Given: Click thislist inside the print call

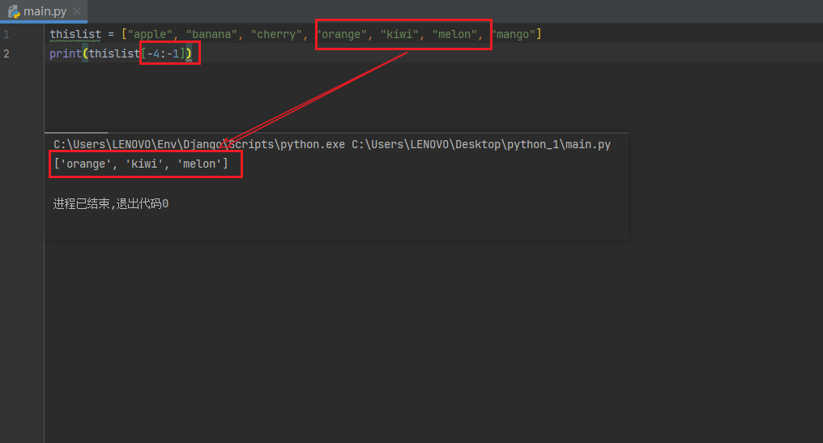Looking at the screenshot, I should click(x=114, y=53).
